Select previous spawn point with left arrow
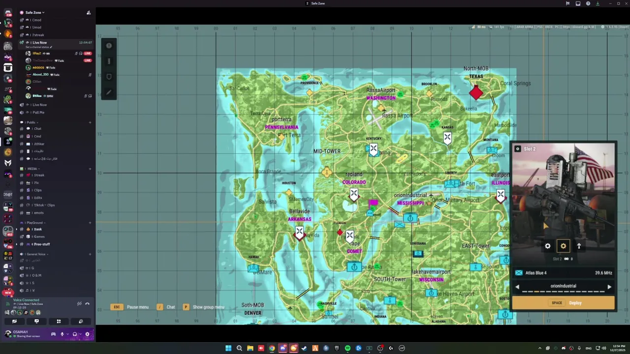 coord(517,287)
